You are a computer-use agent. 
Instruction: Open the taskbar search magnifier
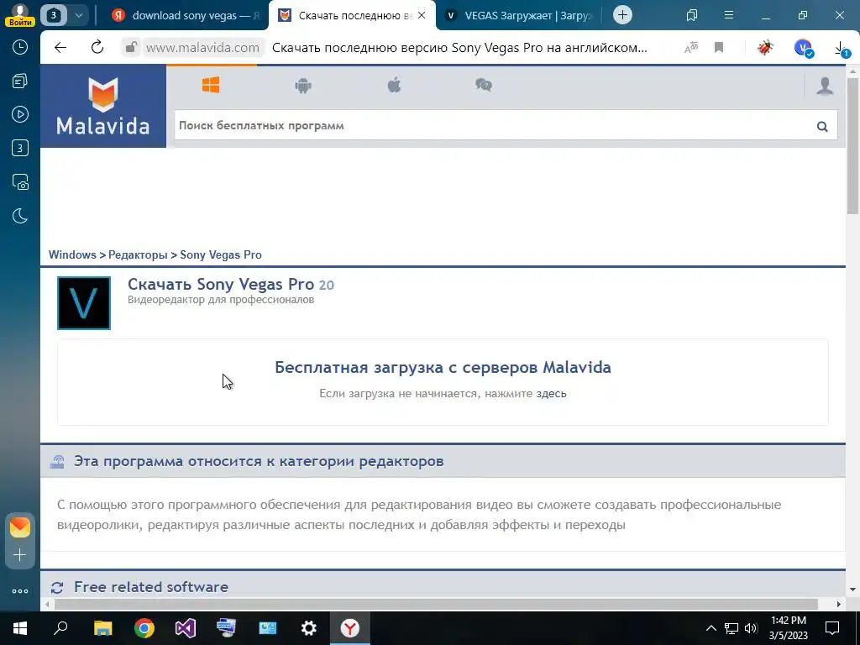[60, 628]
